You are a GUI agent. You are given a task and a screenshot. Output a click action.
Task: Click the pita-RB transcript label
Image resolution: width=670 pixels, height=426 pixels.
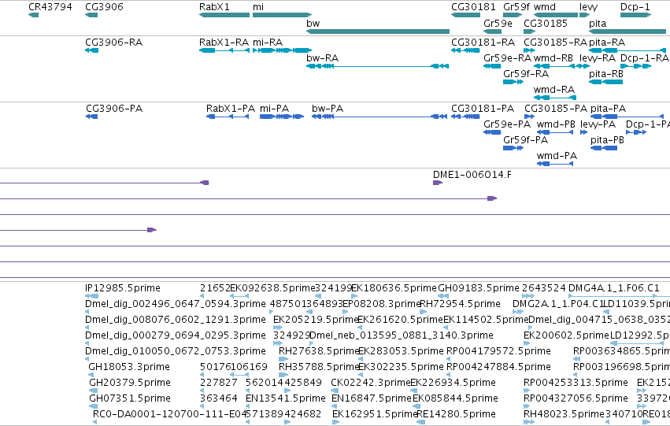tap(606, 74)
